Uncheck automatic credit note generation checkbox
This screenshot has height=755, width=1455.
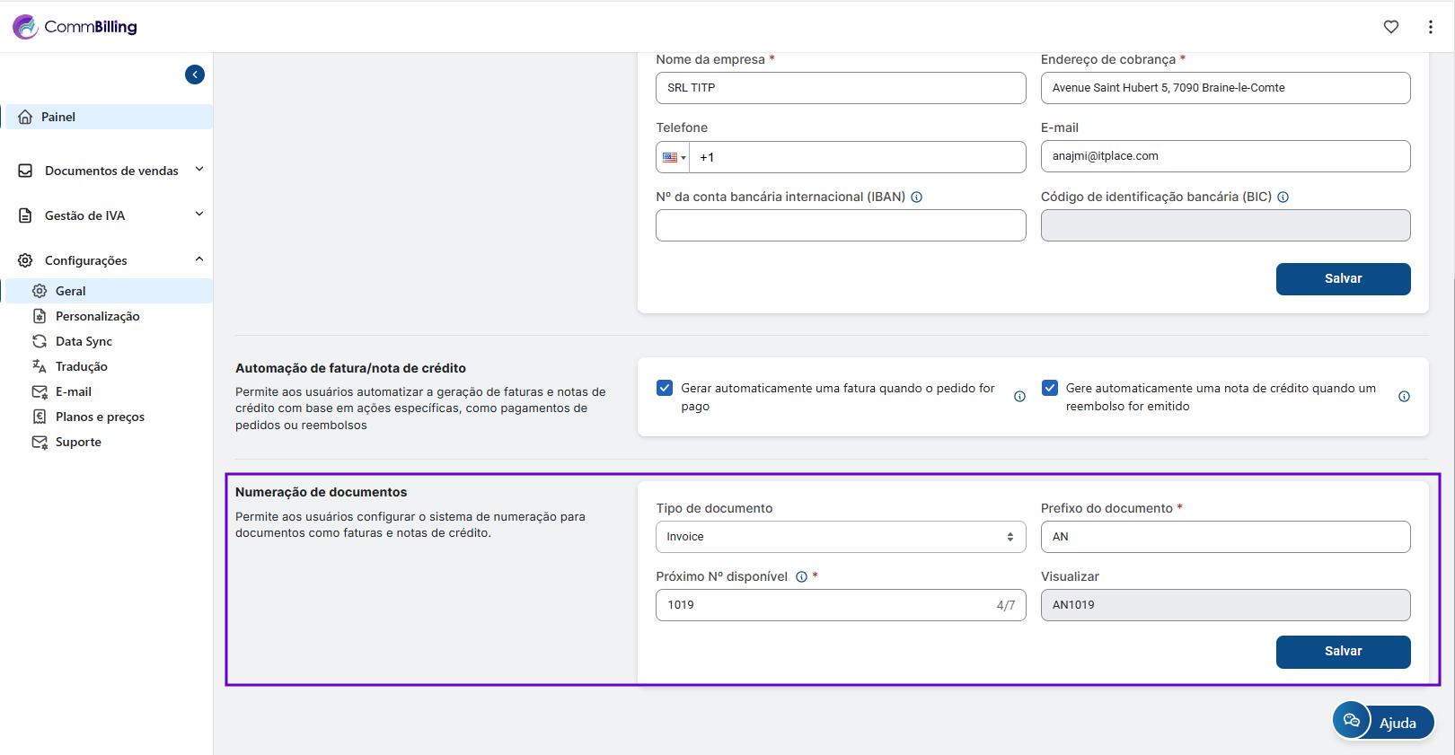coord(1049,388)
